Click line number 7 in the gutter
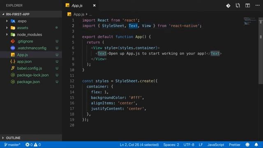The width and height of the screenshot is (263, 148). (73, 53)
